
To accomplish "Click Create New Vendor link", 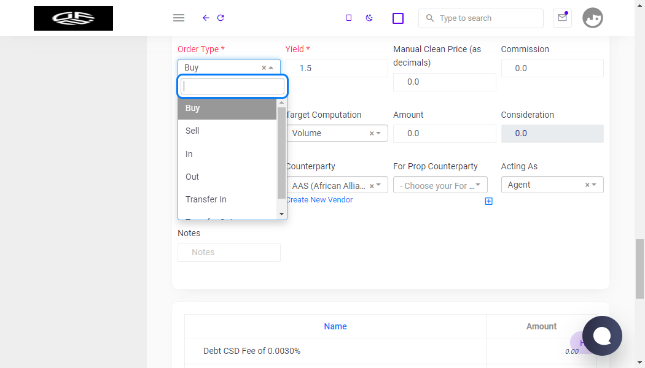I will pos(319,200).
